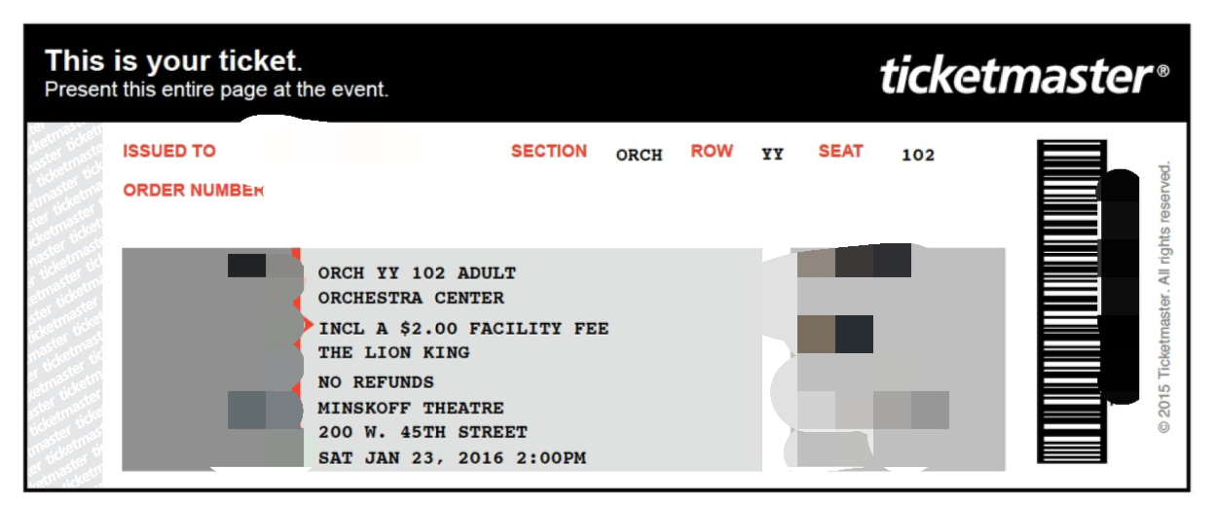The width and height of the screenshot is (1215, 505).
Task: Click the SEAT label
Action: pos(840,151)
